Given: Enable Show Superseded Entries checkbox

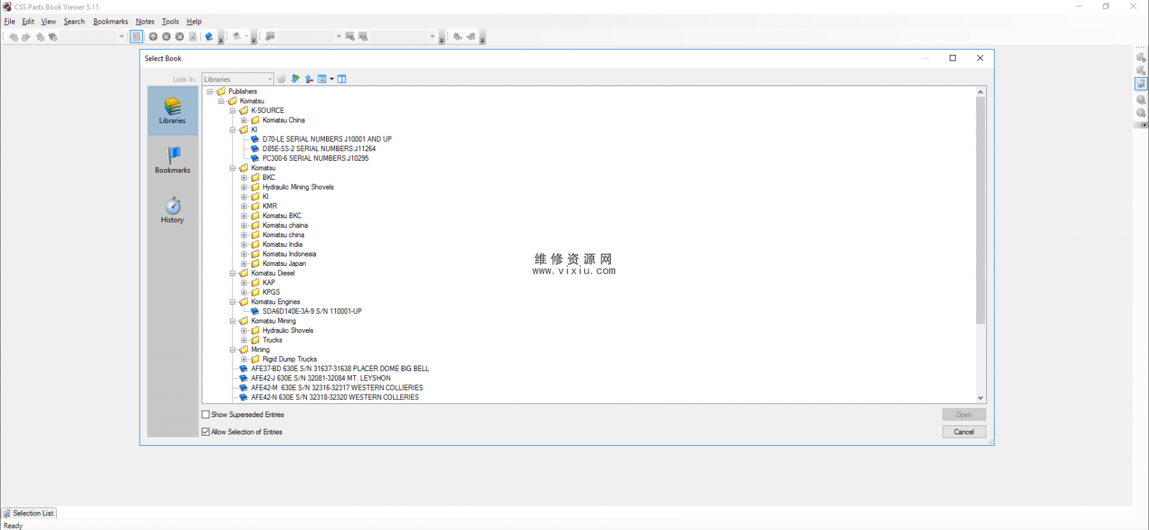Looking at the screenshot, I should 206,415.
